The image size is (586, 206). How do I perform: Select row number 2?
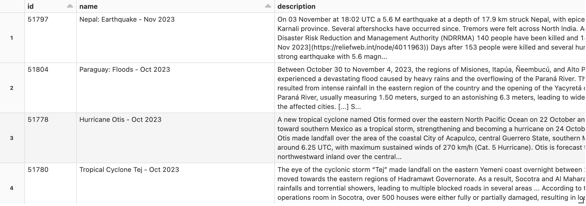(x=12, y=88)
